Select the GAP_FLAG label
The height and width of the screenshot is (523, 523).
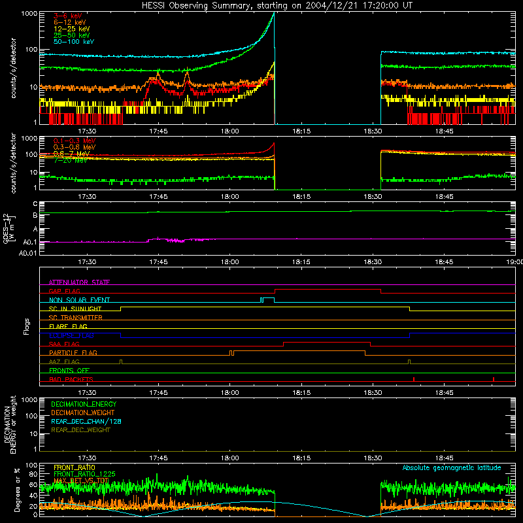(x=64, y=291)
